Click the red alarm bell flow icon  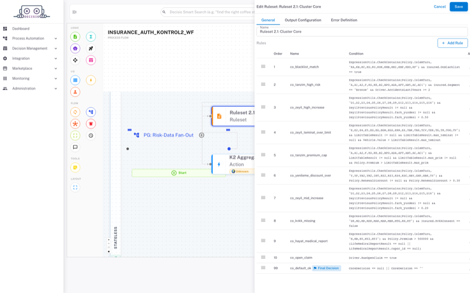91,124
